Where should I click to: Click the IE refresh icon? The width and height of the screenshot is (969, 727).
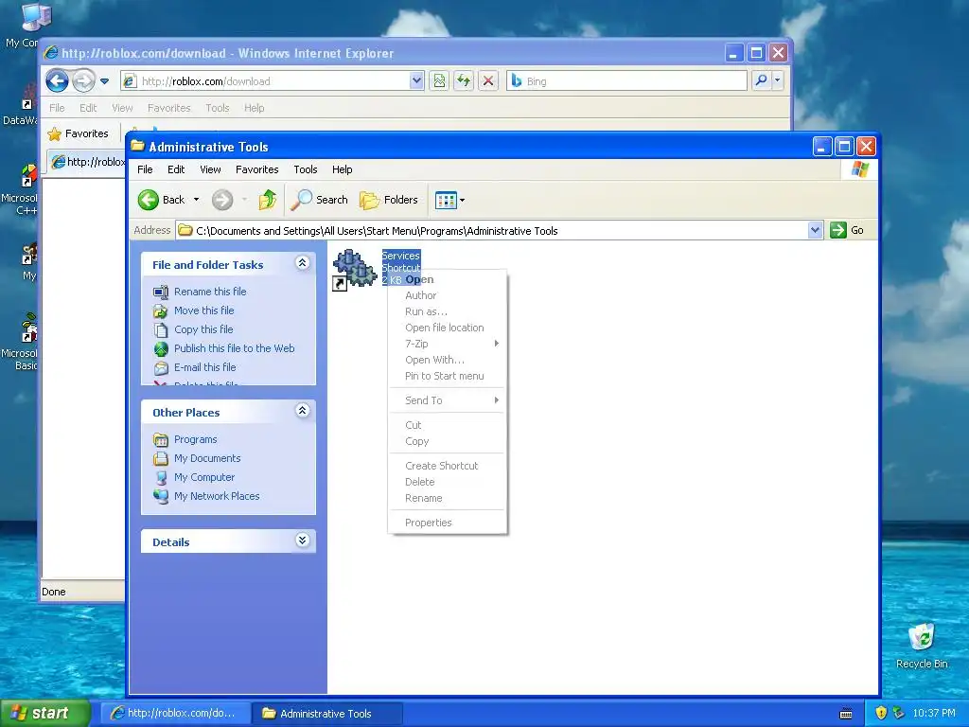(464, 81)
